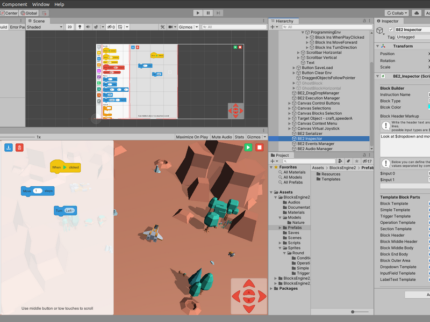Click the Project search by type icon

340,162
